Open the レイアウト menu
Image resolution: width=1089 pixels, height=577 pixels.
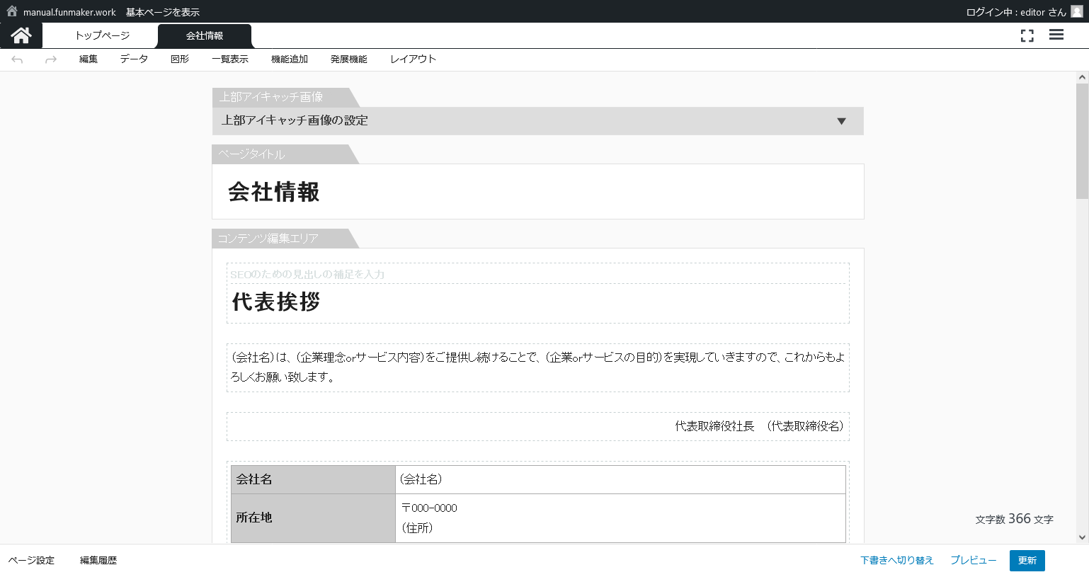[413, 59]
